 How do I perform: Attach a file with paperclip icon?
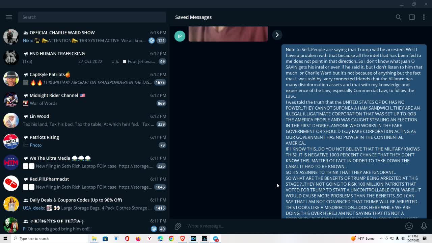(178, 226)
